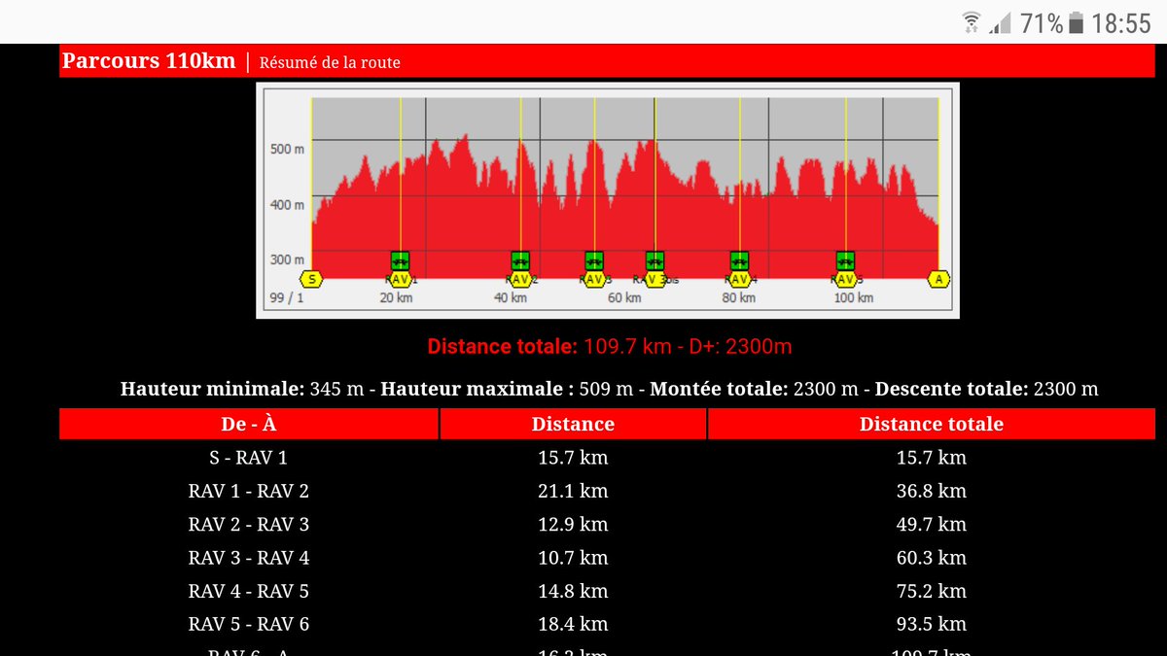Screen dimensions: 1167x656
Task: Tap the Montée totale 2300 m value
Action: pyautogui.click(x=826, y=390)
